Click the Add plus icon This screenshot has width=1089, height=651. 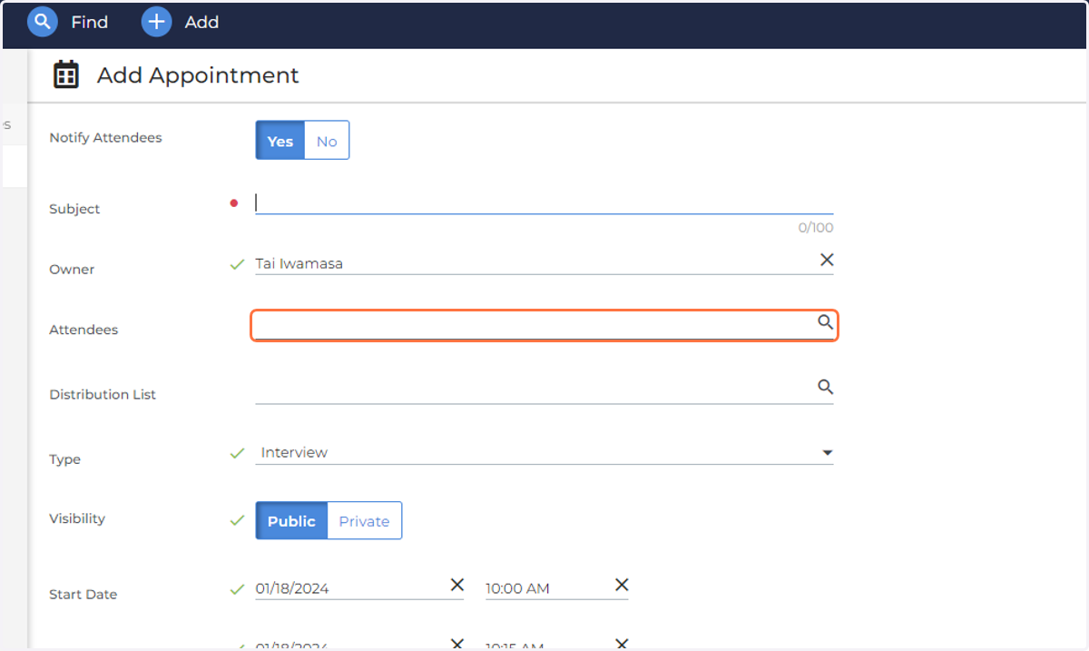pos(157,22)
